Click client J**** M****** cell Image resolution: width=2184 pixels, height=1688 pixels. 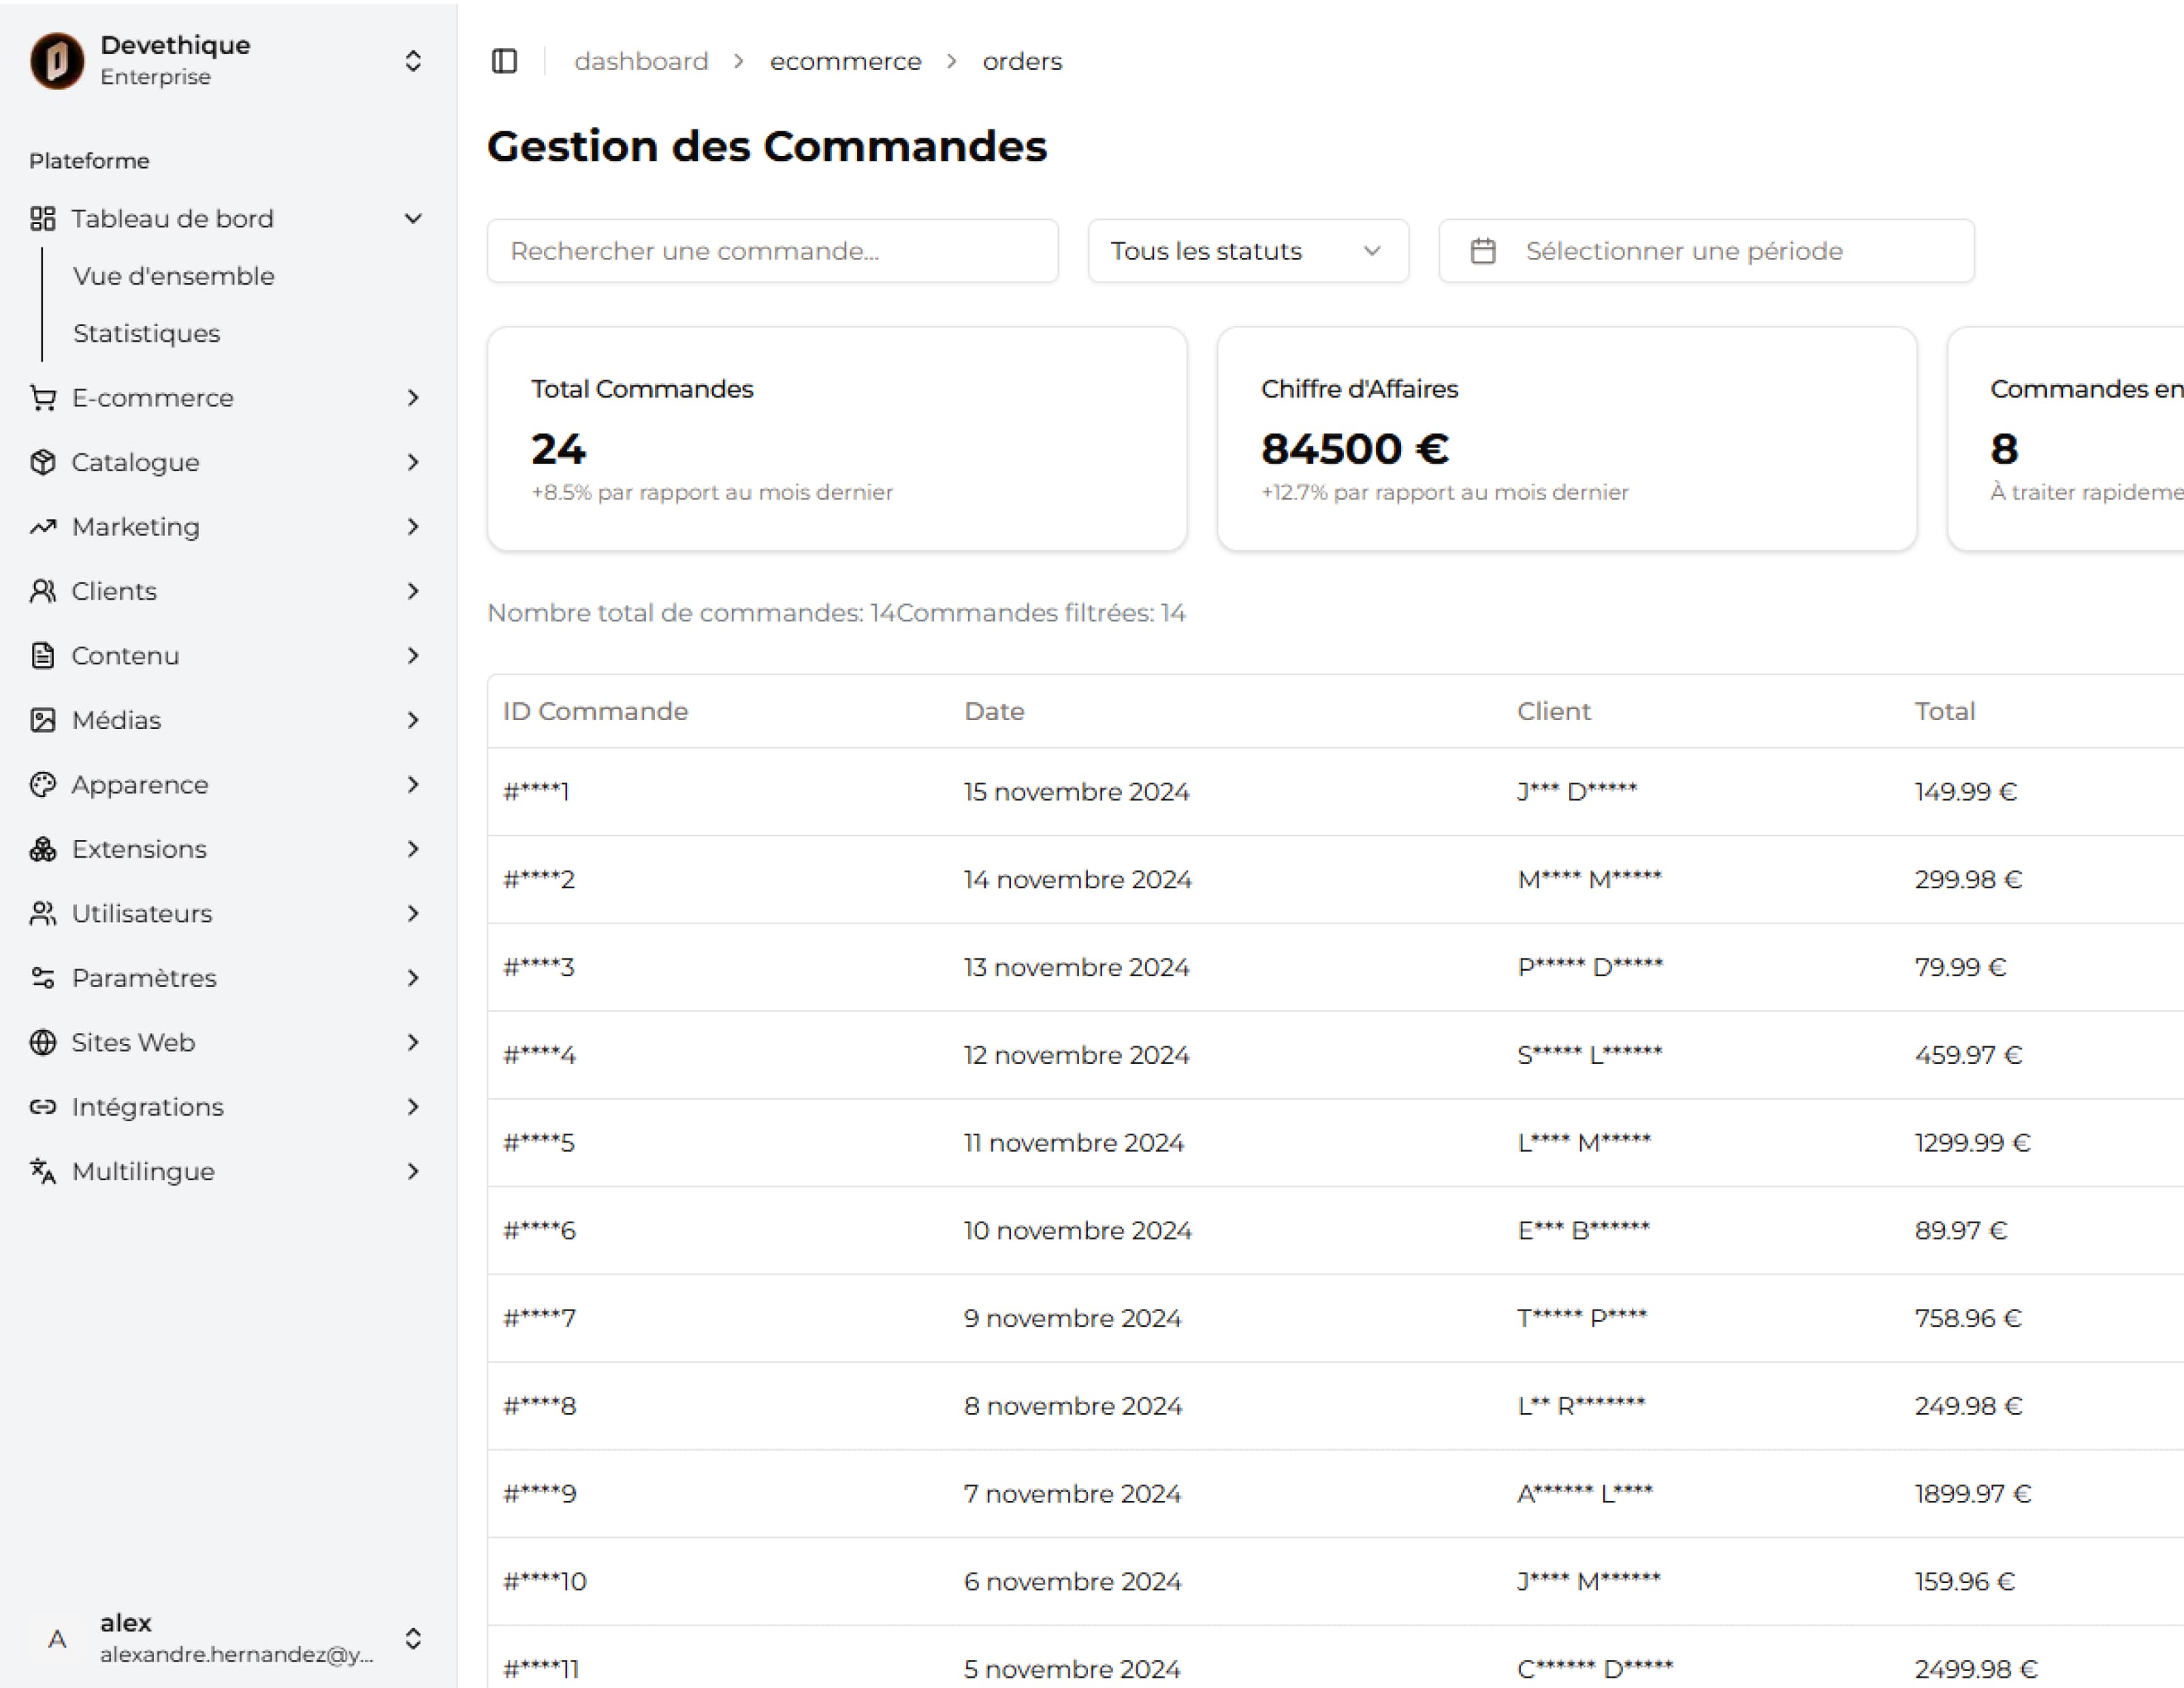1588,1581
